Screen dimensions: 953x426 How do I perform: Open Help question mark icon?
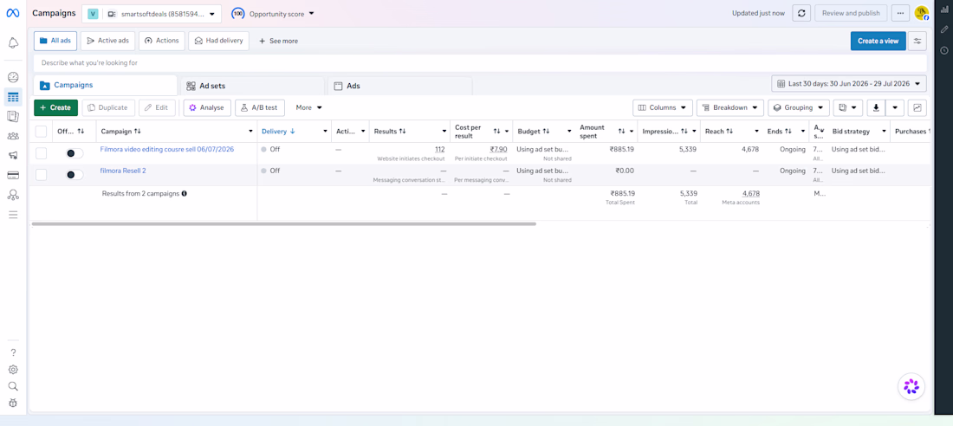(x=13, y=352)
